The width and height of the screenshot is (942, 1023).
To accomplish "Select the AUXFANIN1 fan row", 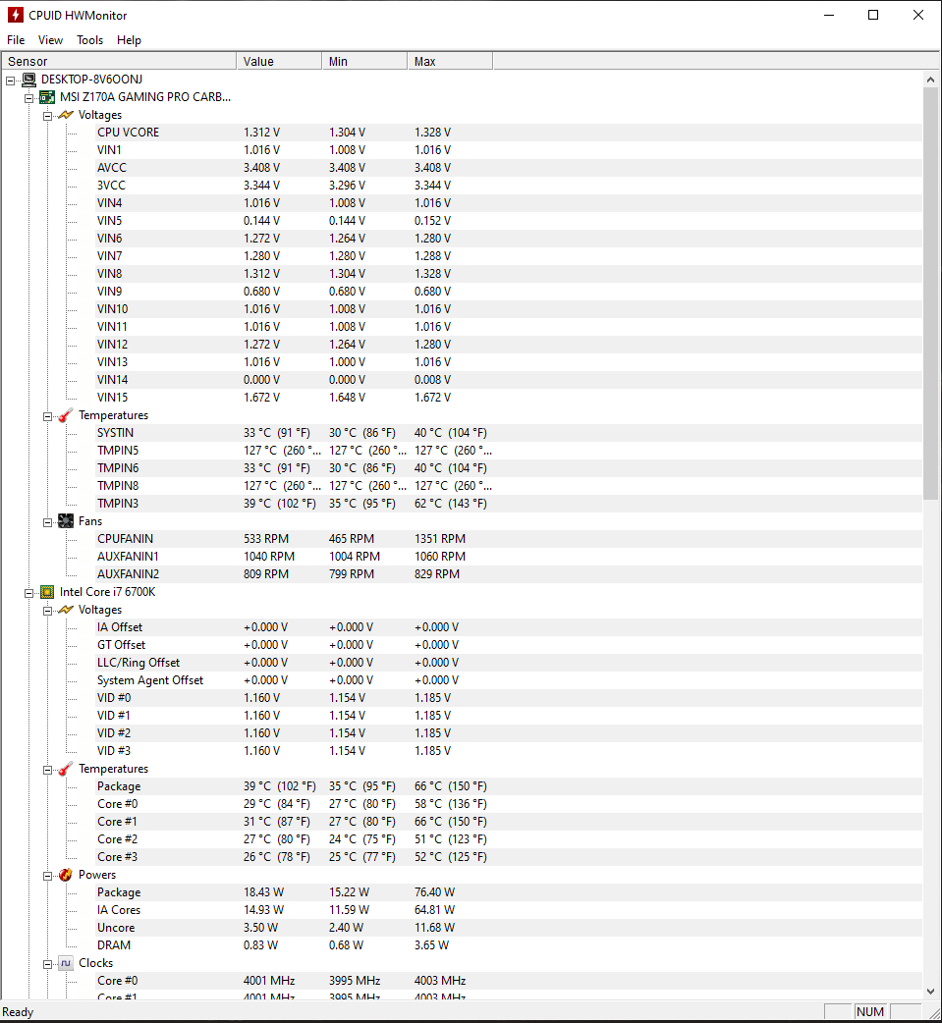I will pos(509,557).
